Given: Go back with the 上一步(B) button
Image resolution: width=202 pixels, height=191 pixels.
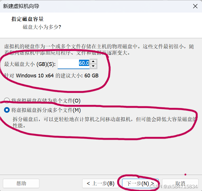Looking at the screenshot, I should click(x=100, y=183).
